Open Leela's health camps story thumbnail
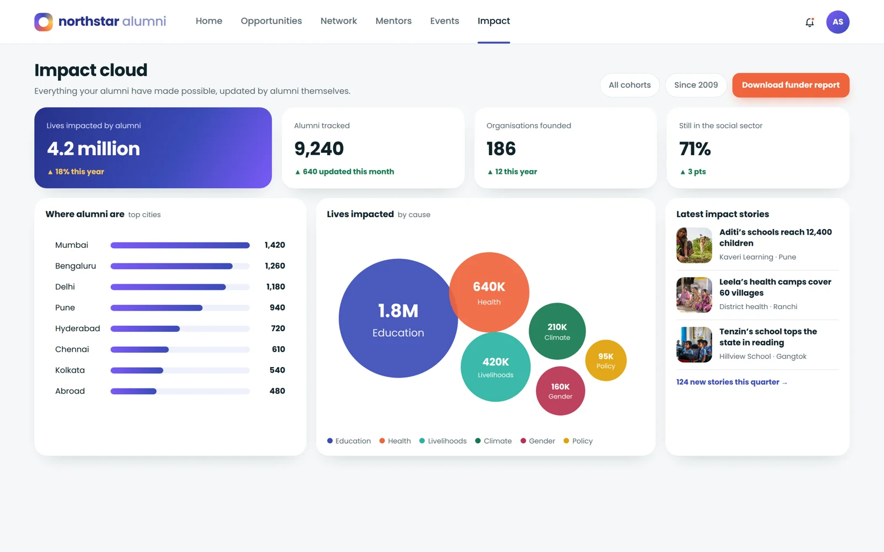Viewport: 884px width, 552px height. pyautogui.click(x=694, y=295)
